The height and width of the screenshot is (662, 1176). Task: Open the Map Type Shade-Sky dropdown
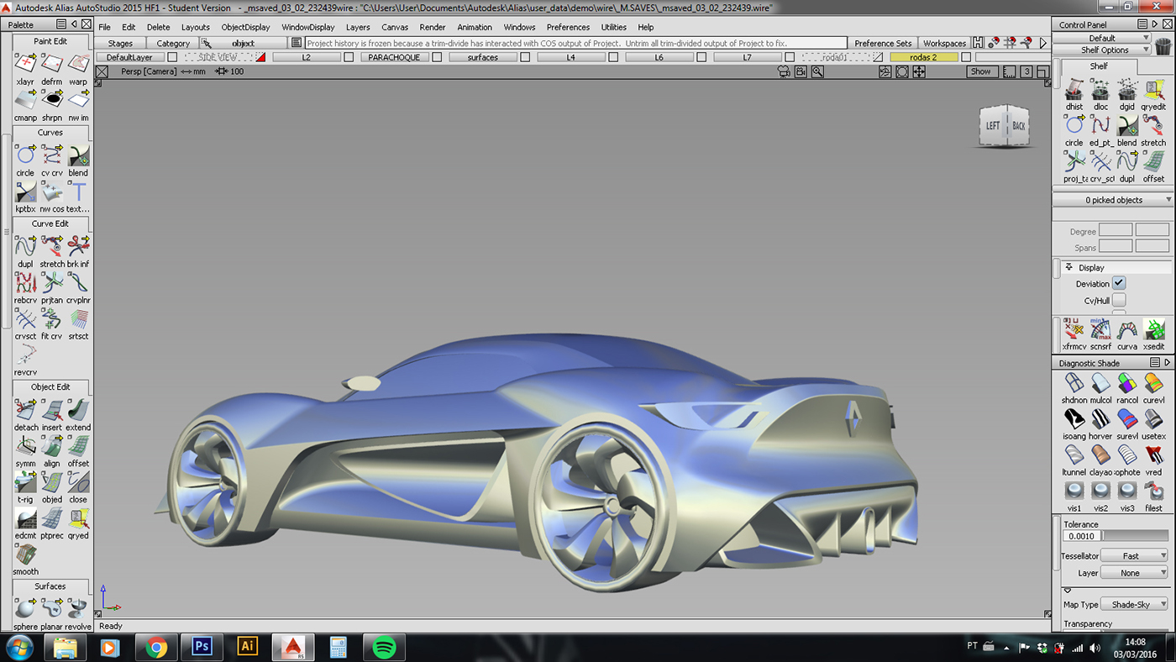point(1134,604)
